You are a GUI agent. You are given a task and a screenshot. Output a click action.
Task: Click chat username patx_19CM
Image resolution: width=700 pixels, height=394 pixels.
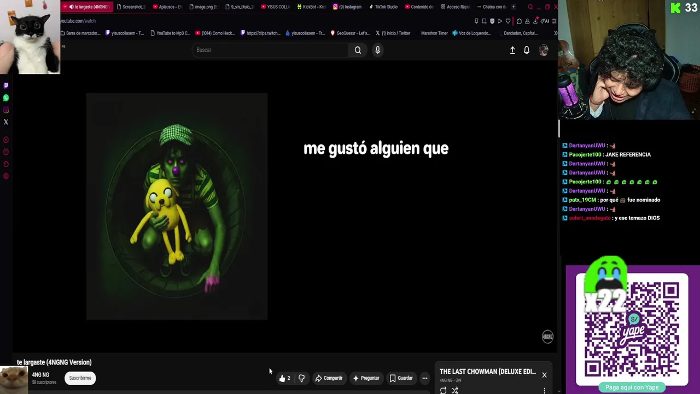pyautogui.click(x=583, y=200)
